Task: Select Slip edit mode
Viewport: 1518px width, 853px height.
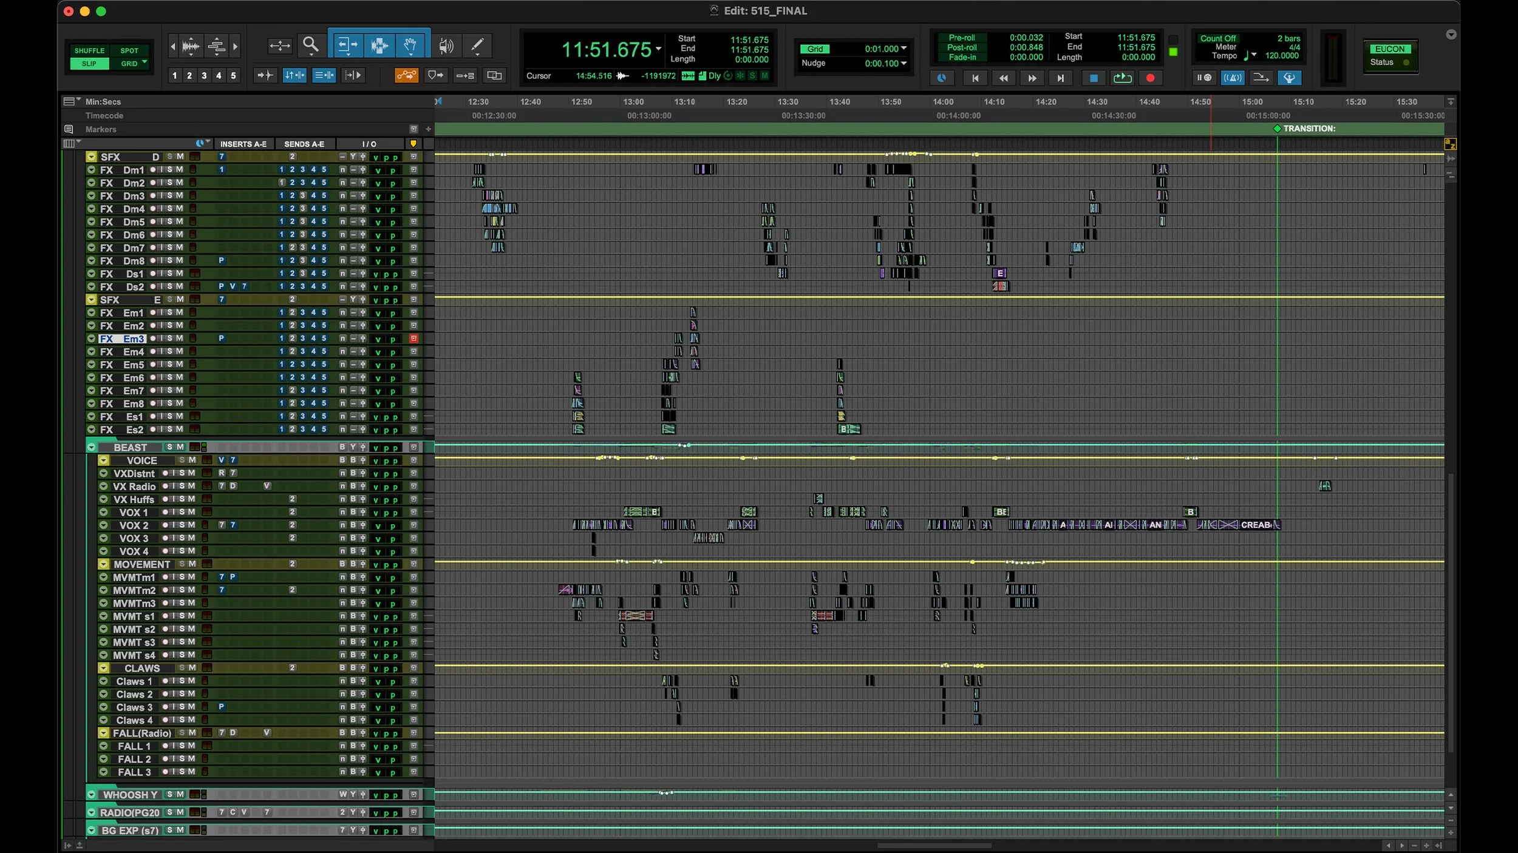Action: click(x=89, y=64)
